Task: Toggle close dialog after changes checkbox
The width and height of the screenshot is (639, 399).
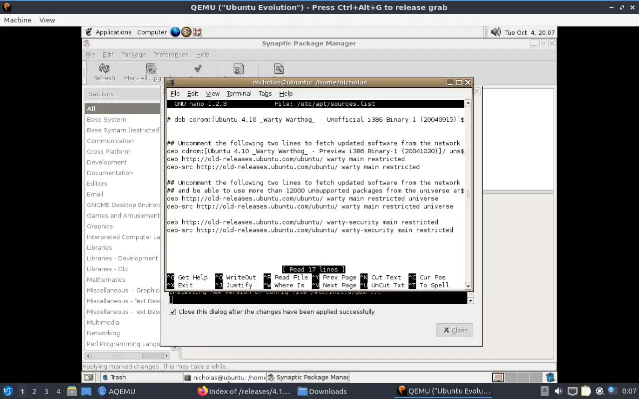Action: tap(173, 312)
